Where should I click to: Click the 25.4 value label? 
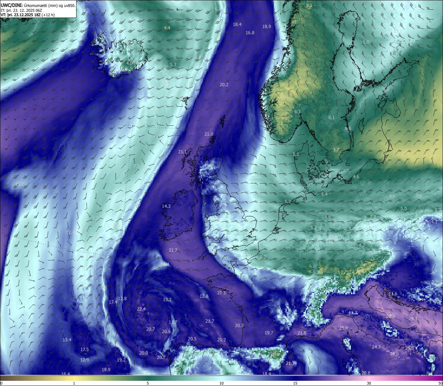pos(343,328)
